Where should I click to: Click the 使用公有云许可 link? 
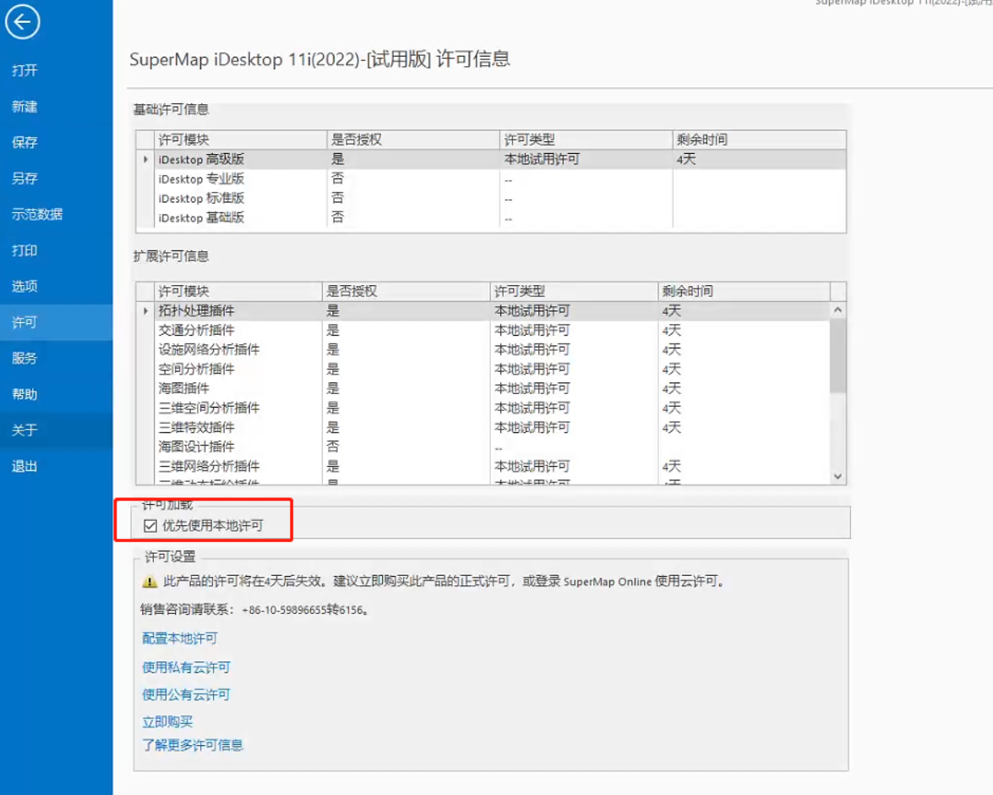(x=186, y=694)
